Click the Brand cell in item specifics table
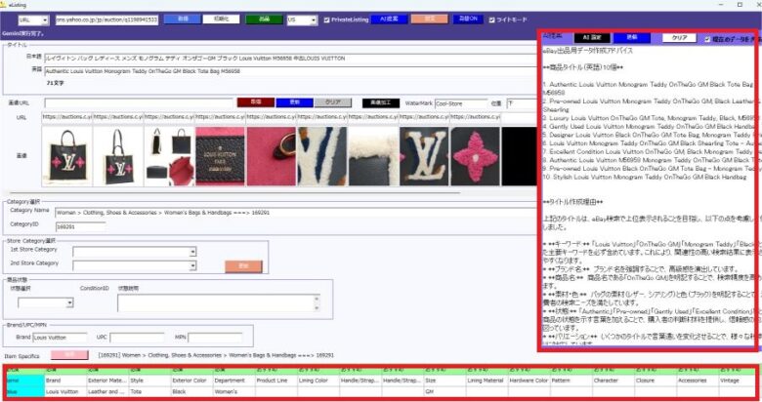Screen dimensions: 762x402 point(65,381)
